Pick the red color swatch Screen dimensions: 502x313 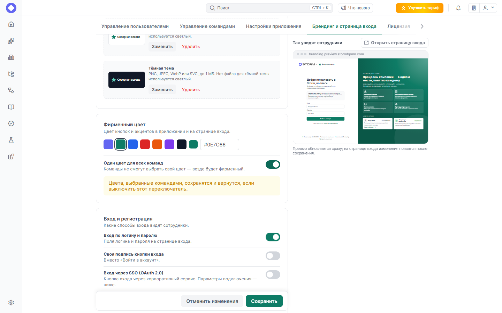click(145, 144)
